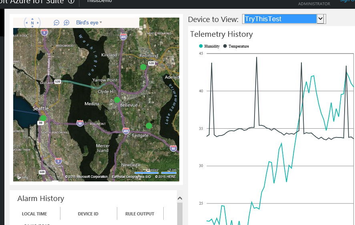Toggle the Temperature legend entry

coord(236,46)
